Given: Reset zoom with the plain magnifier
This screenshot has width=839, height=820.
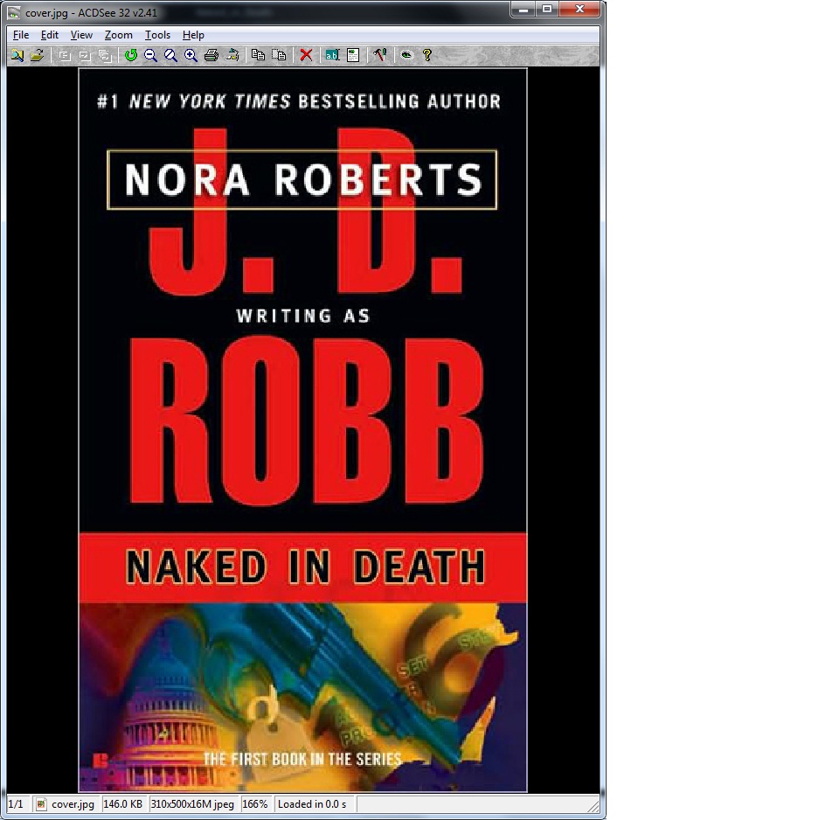Looking at the screenshot, I should 170,55.
